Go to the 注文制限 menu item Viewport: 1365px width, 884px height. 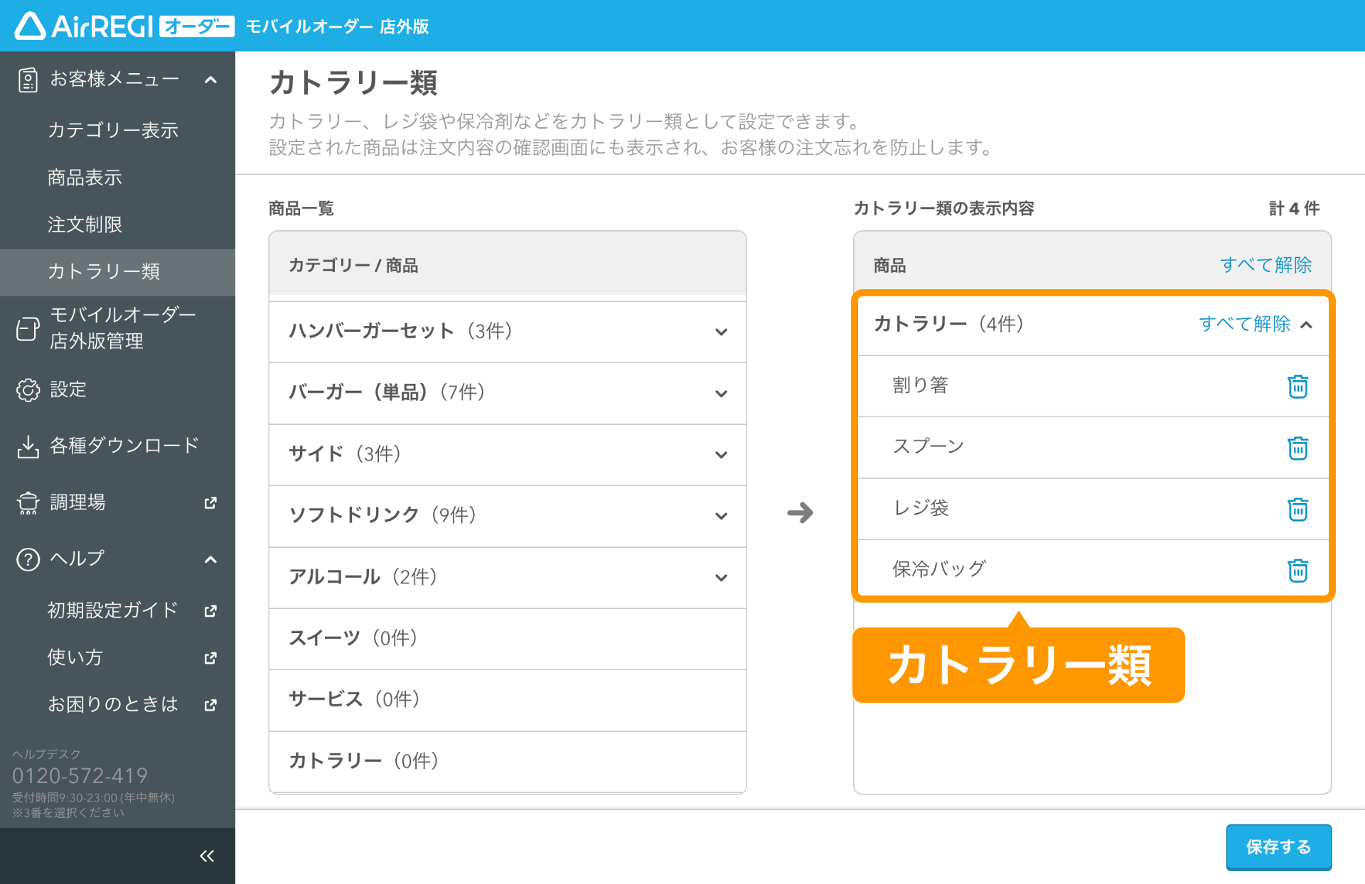[85, 225]
